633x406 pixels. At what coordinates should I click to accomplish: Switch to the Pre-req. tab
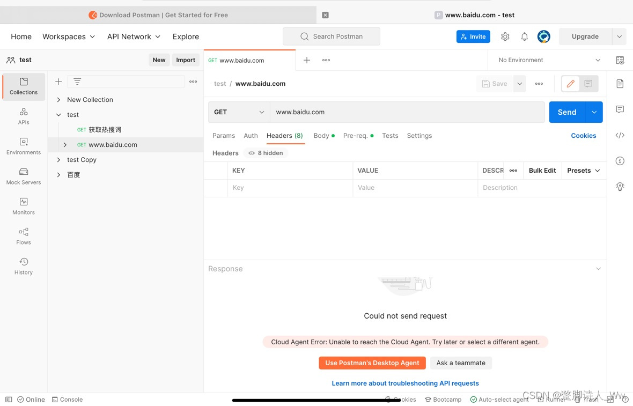pyautogui.click(x=358, y=136)
